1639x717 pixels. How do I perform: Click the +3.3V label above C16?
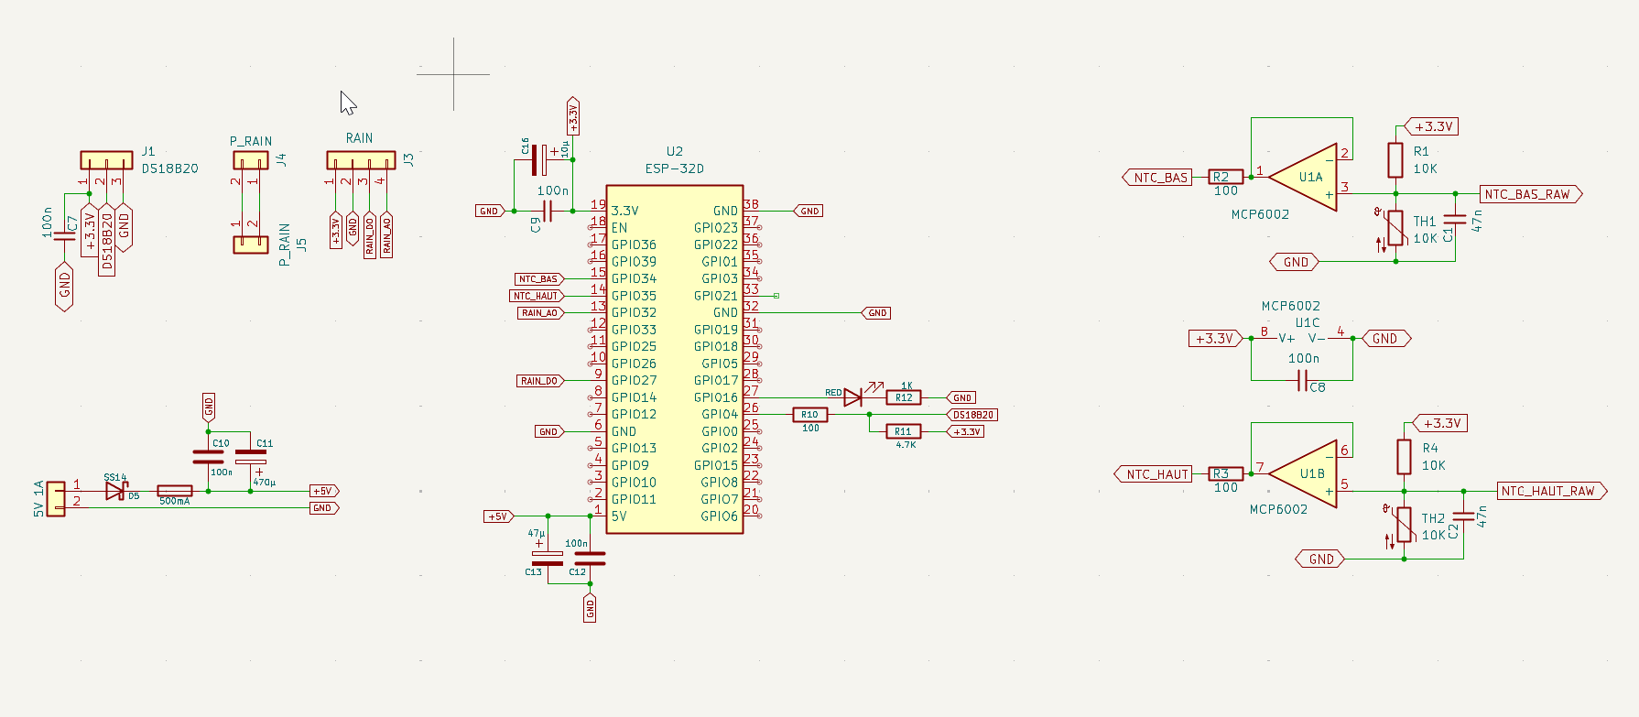point(573,115)
